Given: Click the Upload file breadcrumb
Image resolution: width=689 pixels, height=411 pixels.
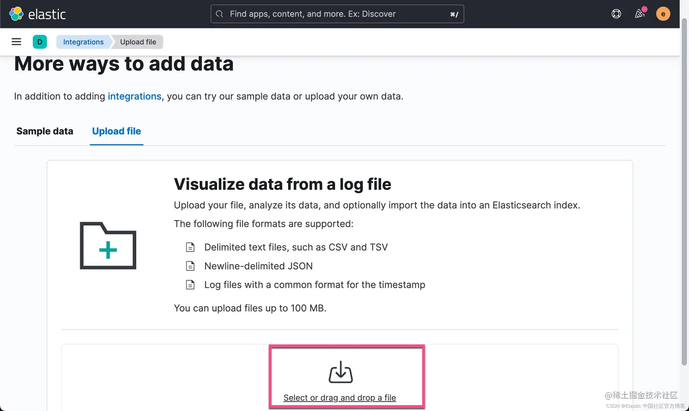Looking at the screenshot, I should point(138,42).
